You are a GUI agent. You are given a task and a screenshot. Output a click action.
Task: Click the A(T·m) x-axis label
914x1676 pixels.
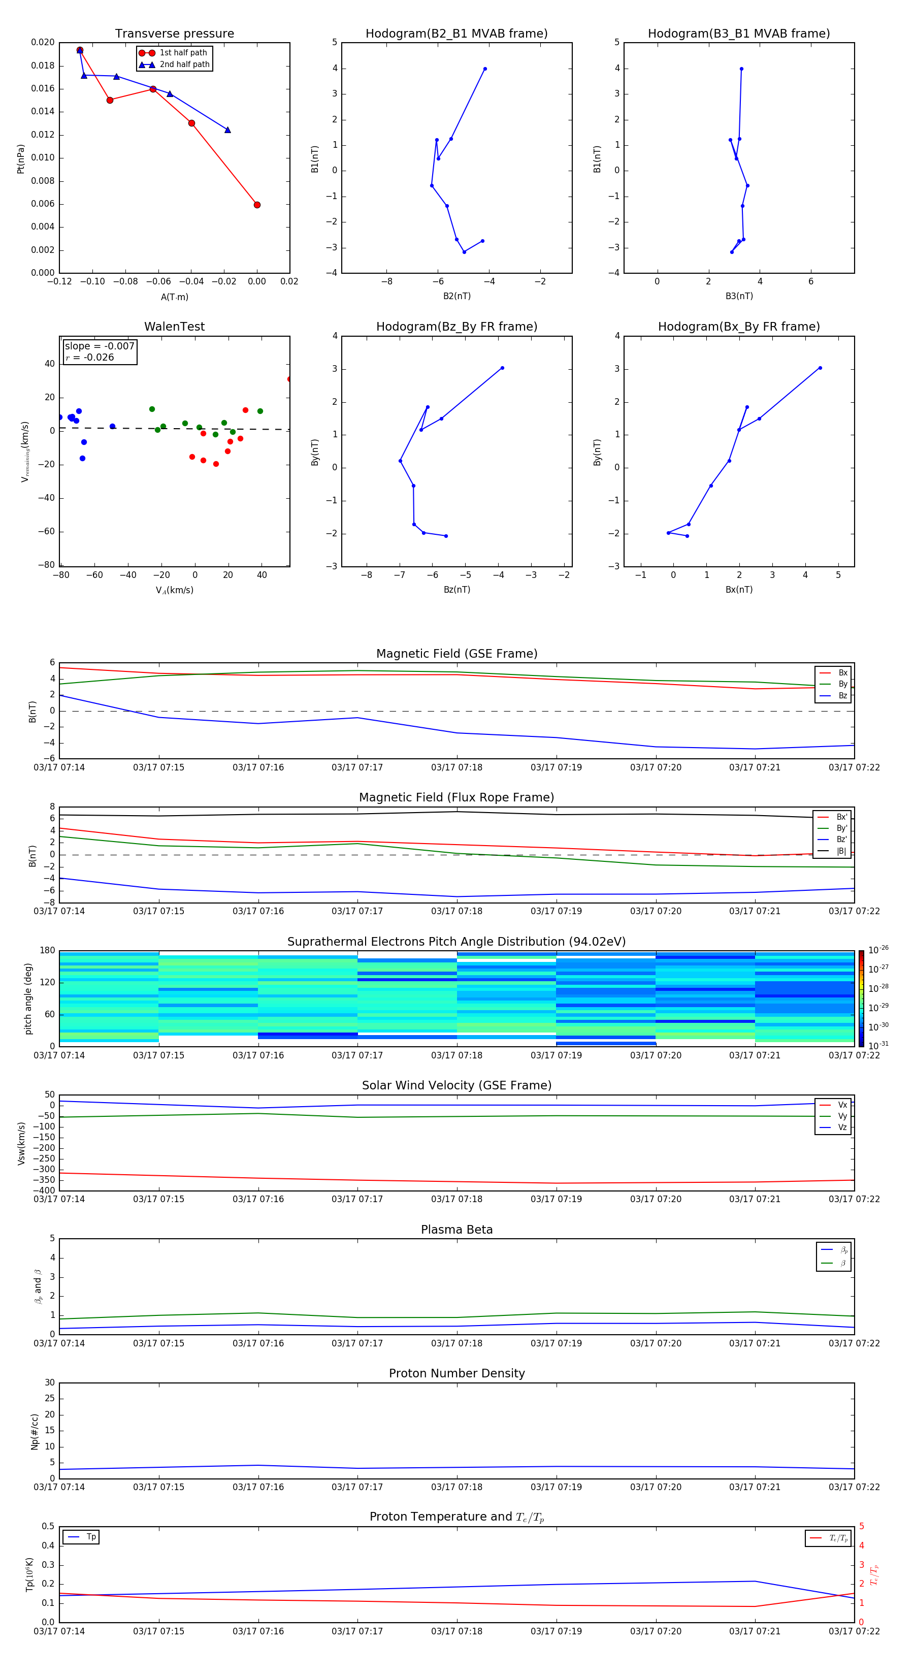[174, 297]
